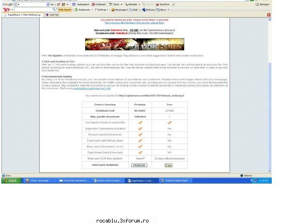Viewport: 281px width, 224px height.
Task: Click the Yahoo toolbar search magnifier icon
Action: click(x=54, y=10)
